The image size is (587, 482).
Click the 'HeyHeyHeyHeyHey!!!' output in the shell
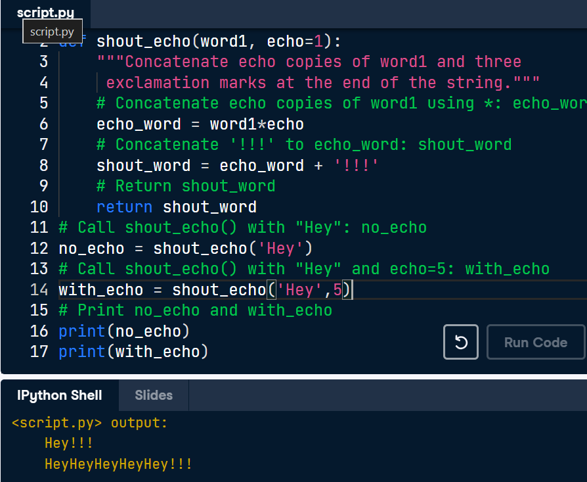[x=118, y=464]
